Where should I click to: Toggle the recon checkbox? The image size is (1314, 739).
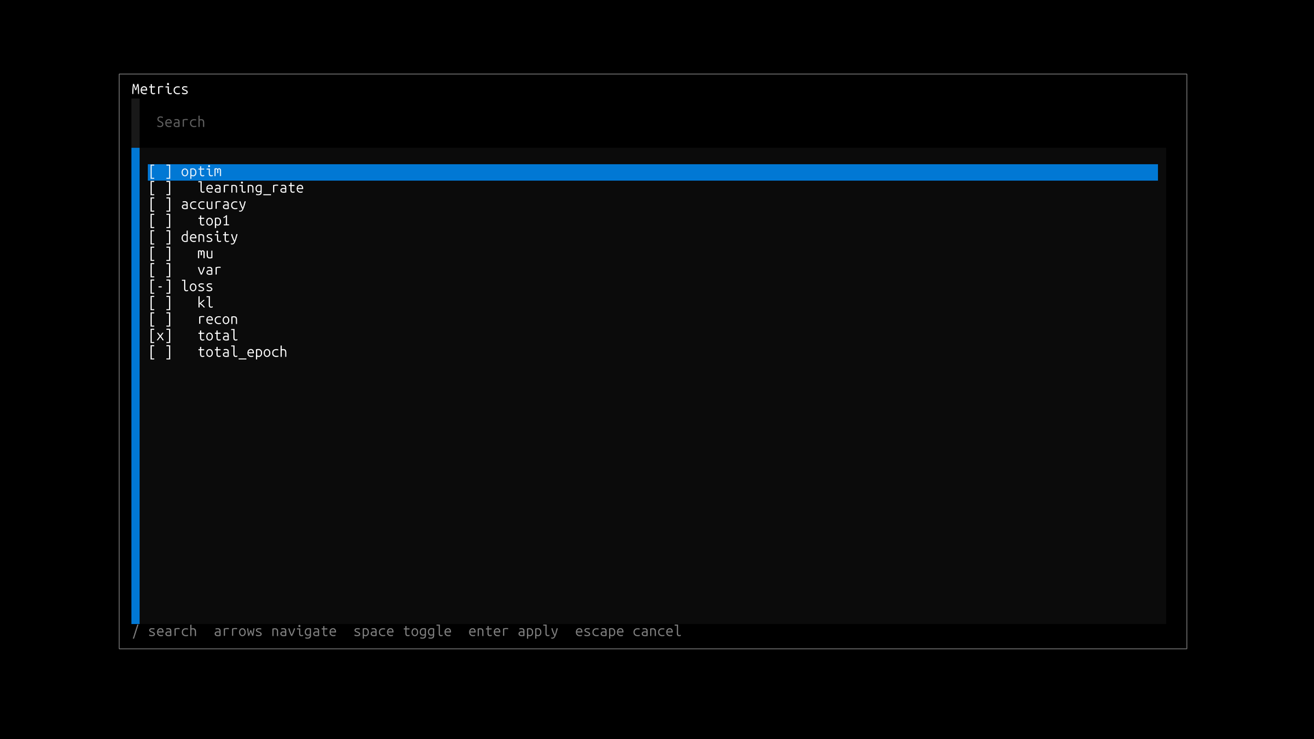click(160, 320)
